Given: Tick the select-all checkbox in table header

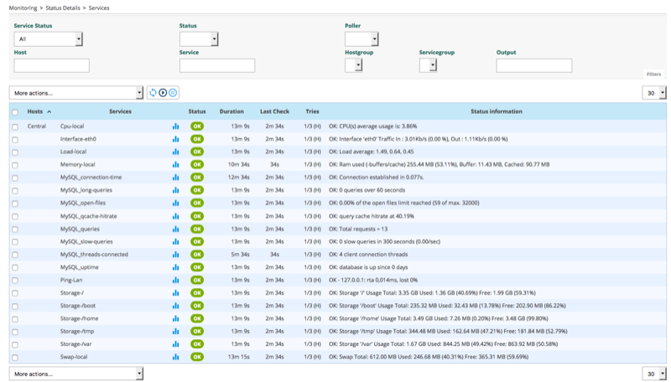Looking at the screenshot, I should [15, 111].
